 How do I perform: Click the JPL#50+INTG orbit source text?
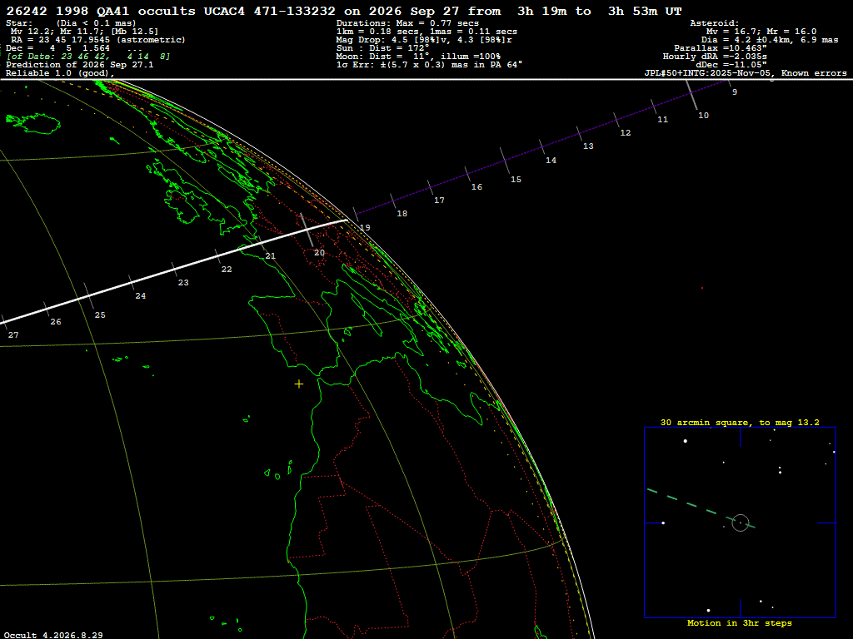(746, 73)
